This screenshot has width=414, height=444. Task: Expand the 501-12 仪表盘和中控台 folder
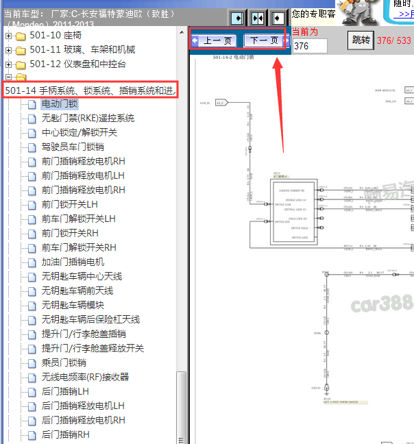tap(8, 65)
